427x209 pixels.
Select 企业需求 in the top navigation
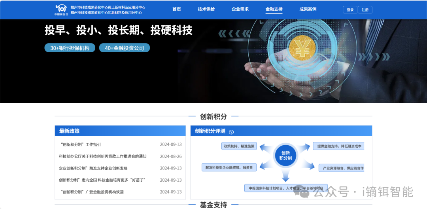click(240, 9)
